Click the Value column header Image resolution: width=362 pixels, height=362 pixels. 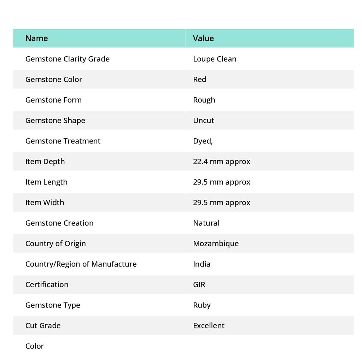tap(203, 38)
